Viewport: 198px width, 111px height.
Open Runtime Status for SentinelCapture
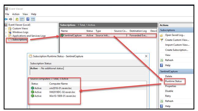click(x=173, y=81)
